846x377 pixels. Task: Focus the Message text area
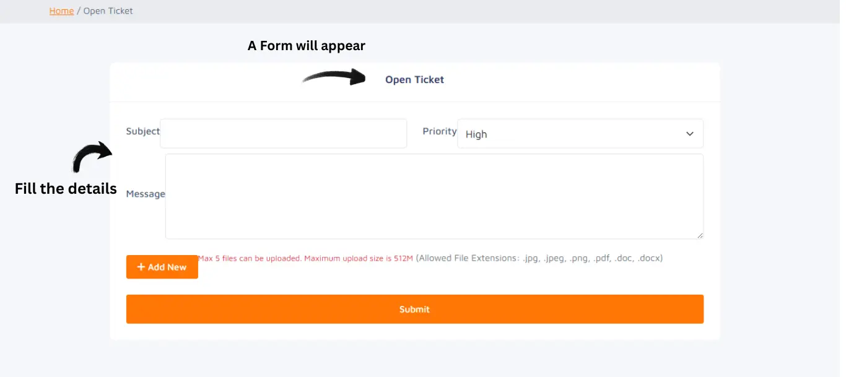click(x=434, y=196)
